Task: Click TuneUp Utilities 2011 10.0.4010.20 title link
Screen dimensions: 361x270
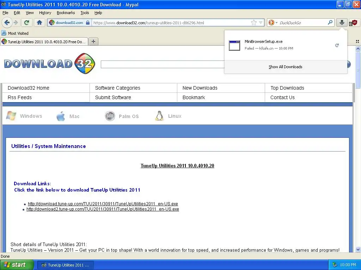Action: [177, 166]
